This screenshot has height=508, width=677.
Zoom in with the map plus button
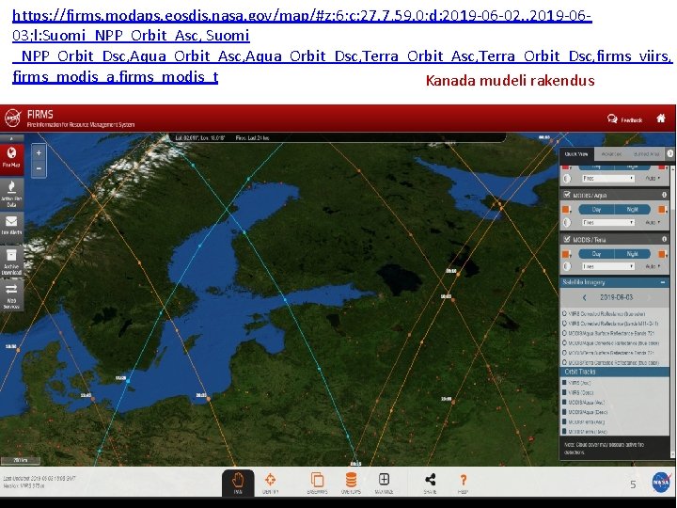click(x=39, y=153)
